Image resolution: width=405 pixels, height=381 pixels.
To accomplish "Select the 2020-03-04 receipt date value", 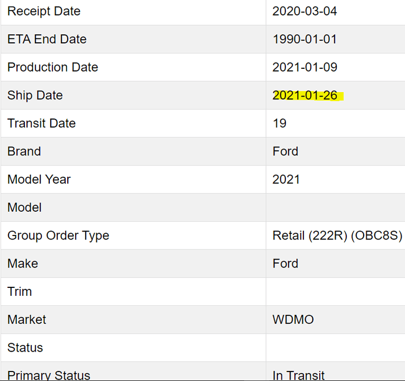I will (x=304, y=11).
